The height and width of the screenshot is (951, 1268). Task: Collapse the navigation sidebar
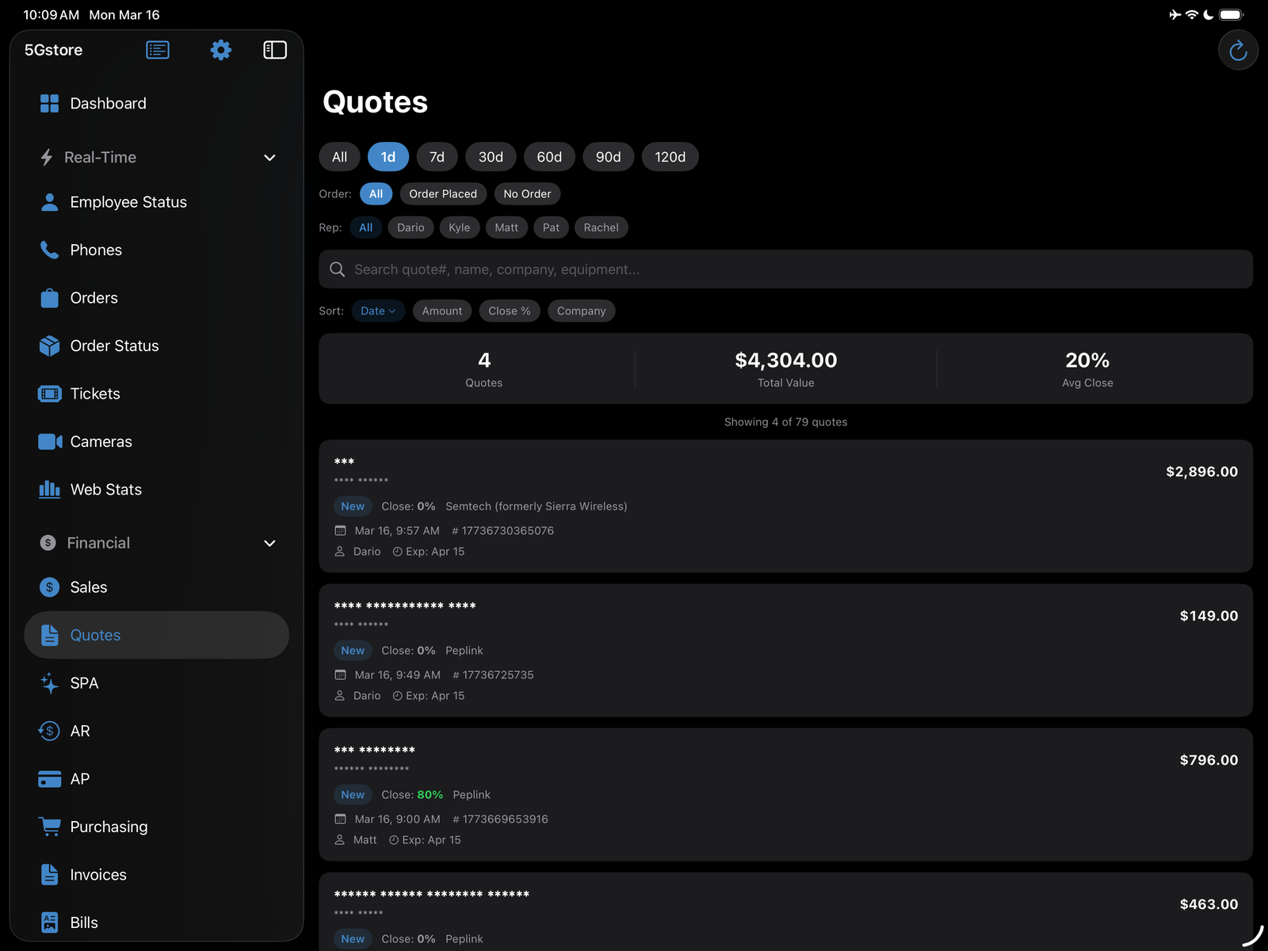point(275,49)
